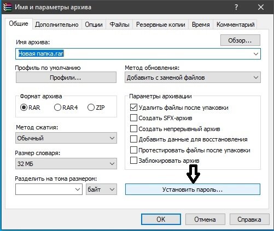274x231 pixels.
Task: Go to the Время tab
Action: click(201, 25)
